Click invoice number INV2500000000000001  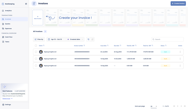(82, 59)
